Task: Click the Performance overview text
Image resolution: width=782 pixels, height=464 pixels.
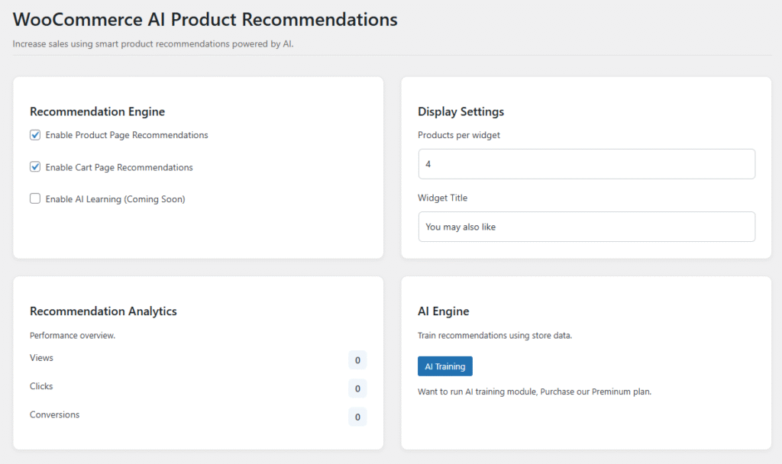Action: click(72, 335)
